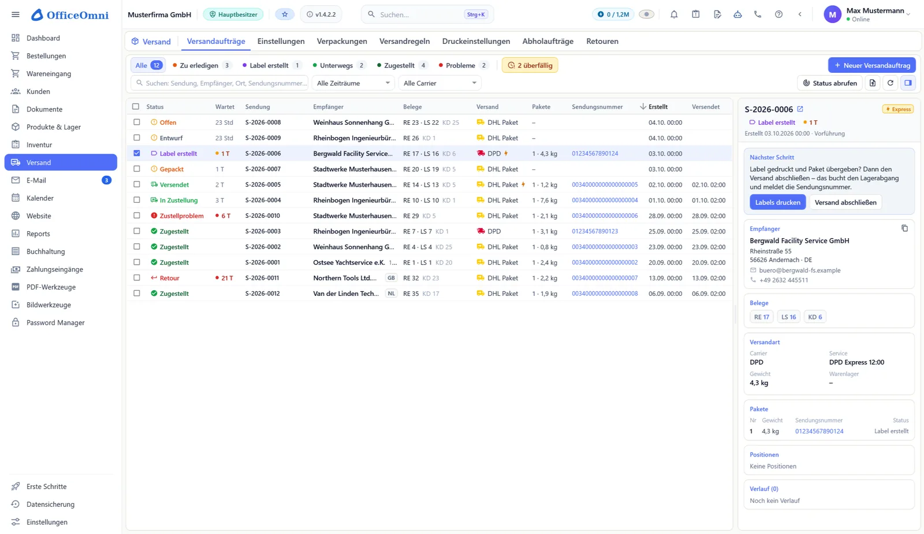The image size is (924, 534).
Task: Open the Alle Carrier dropdown
Action: [x=439, y=83]
